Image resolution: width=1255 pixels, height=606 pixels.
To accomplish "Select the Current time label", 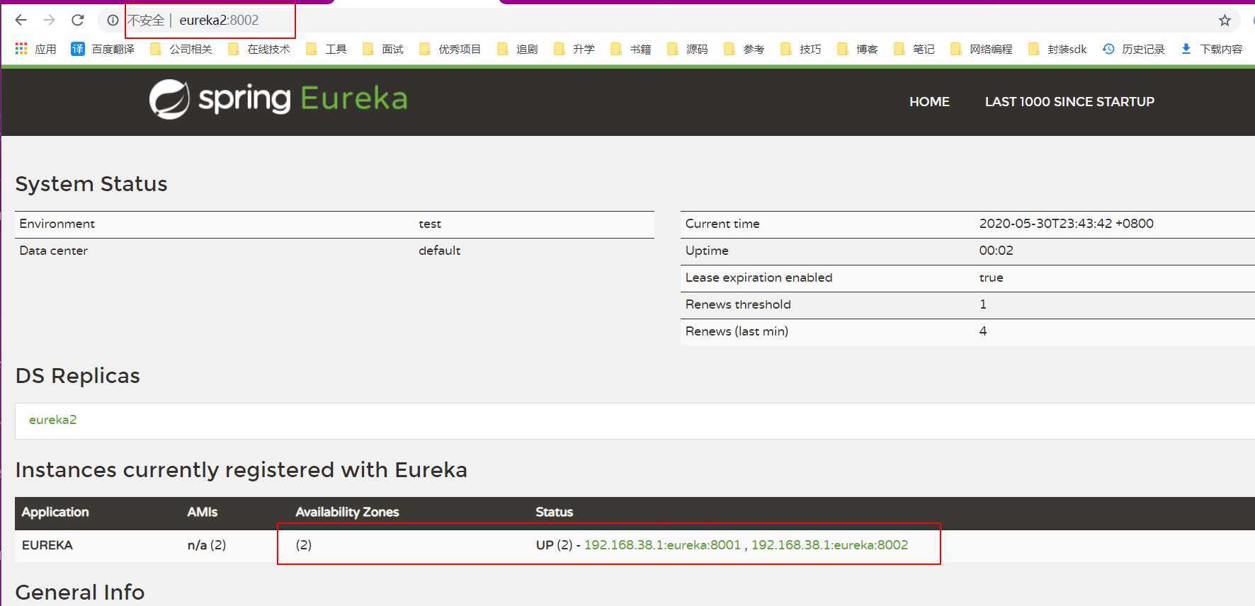I will click(x=722, y=224).
